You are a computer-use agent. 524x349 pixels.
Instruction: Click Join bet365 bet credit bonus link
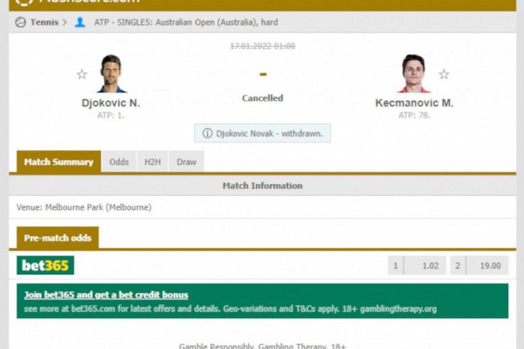pos(106,295)
